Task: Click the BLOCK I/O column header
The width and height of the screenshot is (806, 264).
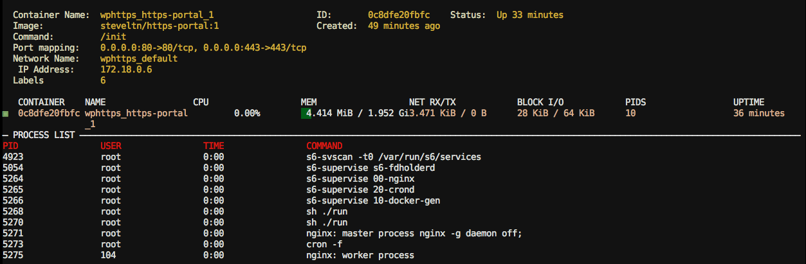Action: tap(540, 102)
